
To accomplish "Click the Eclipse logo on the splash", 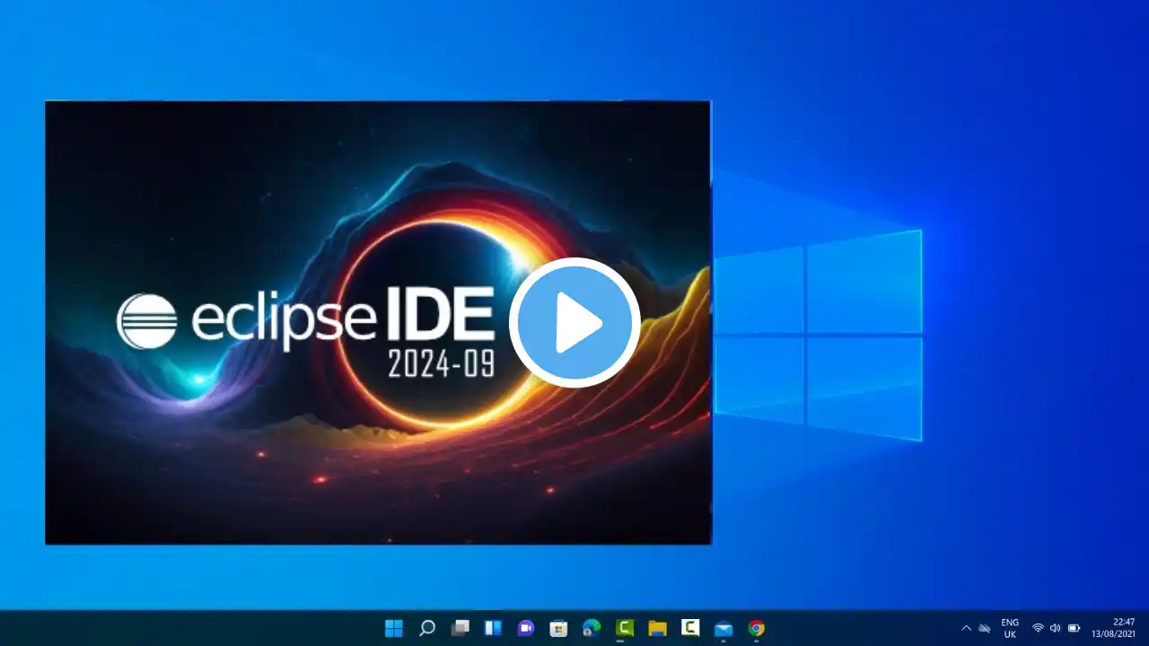I will (147, 321).
